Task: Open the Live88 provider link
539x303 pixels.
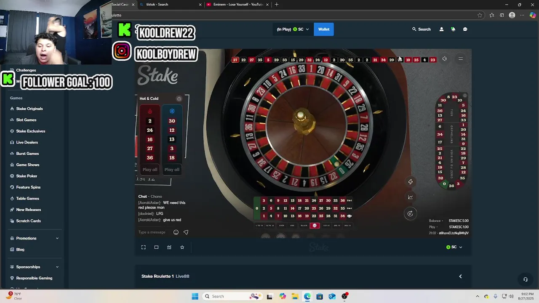Action: 182,276
